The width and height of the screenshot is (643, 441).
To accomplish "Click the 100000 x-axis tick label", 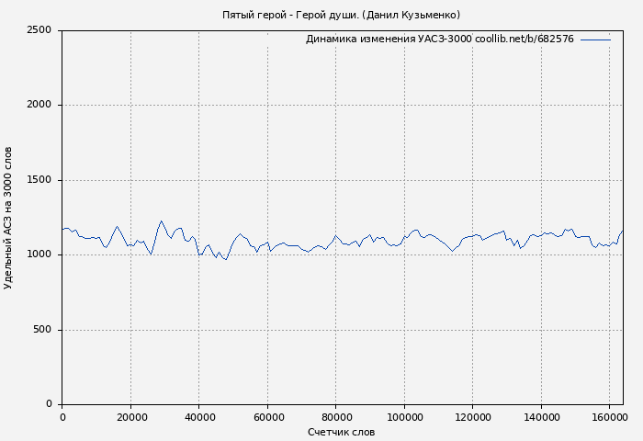I will point(404,418).
